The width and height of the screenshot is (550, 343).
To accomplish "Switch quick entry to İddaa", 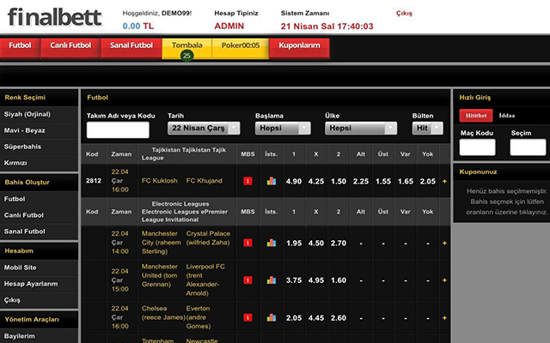I will click(507, 115).
